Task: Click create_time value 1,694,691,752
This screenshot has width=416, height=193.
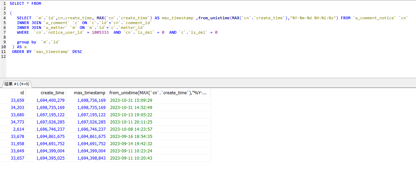Action: [x=50, y=144]
